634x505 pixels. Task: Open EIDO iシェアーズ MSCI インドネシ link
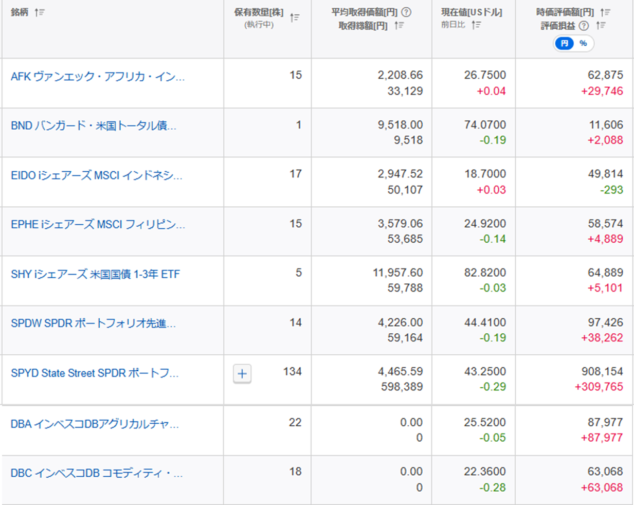pos(97,175)
